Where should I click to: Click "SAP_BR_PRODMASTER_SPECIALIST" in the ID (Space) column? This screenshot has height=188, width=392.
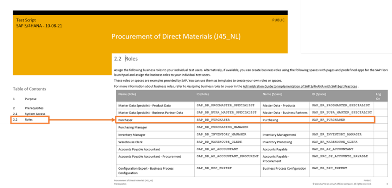341,105
